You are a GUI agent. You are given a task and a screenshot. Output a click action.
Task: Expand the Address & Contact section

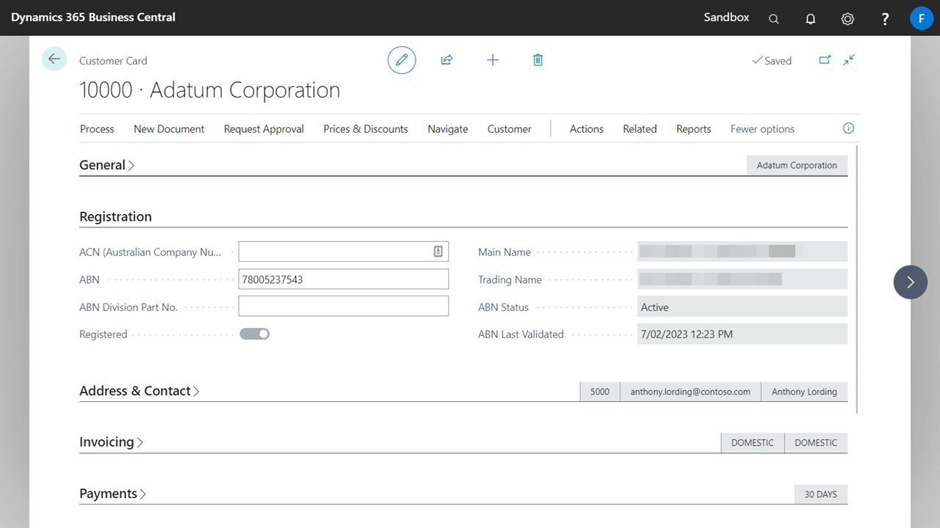[x=139, y=391]
